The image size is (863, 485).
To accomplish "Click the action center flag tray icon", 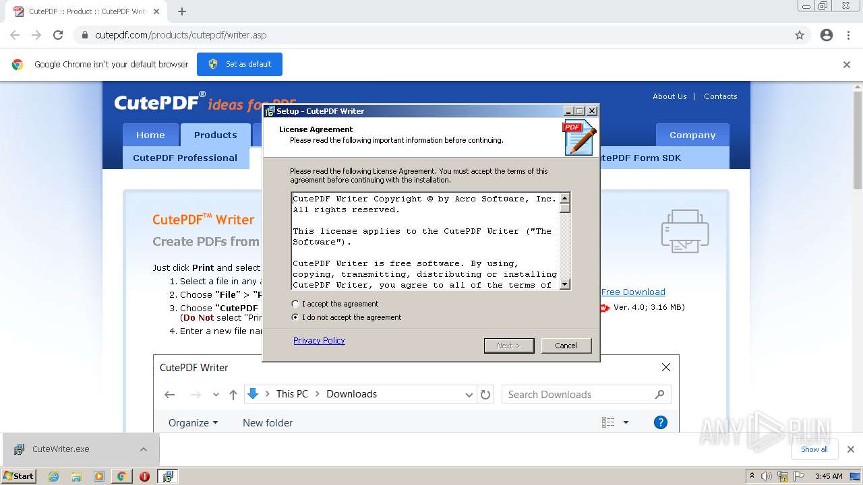I will pyautogui.click(x=798, y=476).
